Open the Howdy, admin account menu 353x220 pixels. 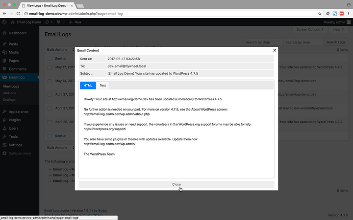(337, 22)
